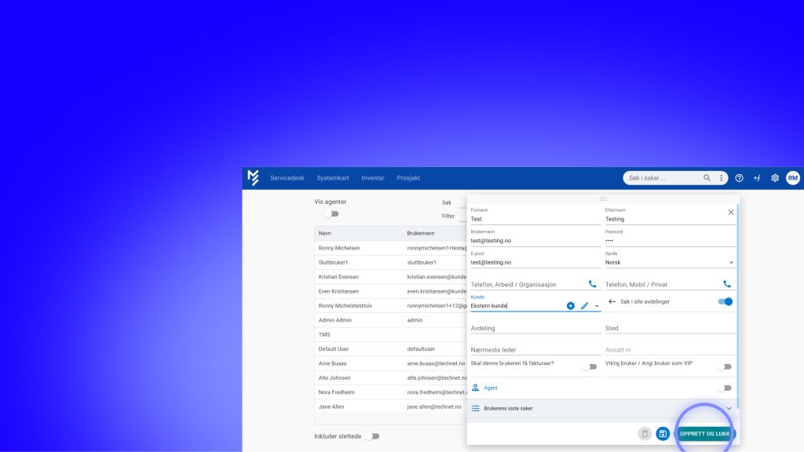The image size is (804, 452).
Task: Click the E-post input field
Action: (x=535, y=262)
